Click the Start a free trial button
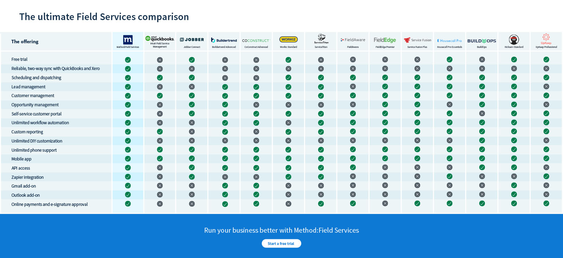 pyautogui.click(x=281, y=244)
